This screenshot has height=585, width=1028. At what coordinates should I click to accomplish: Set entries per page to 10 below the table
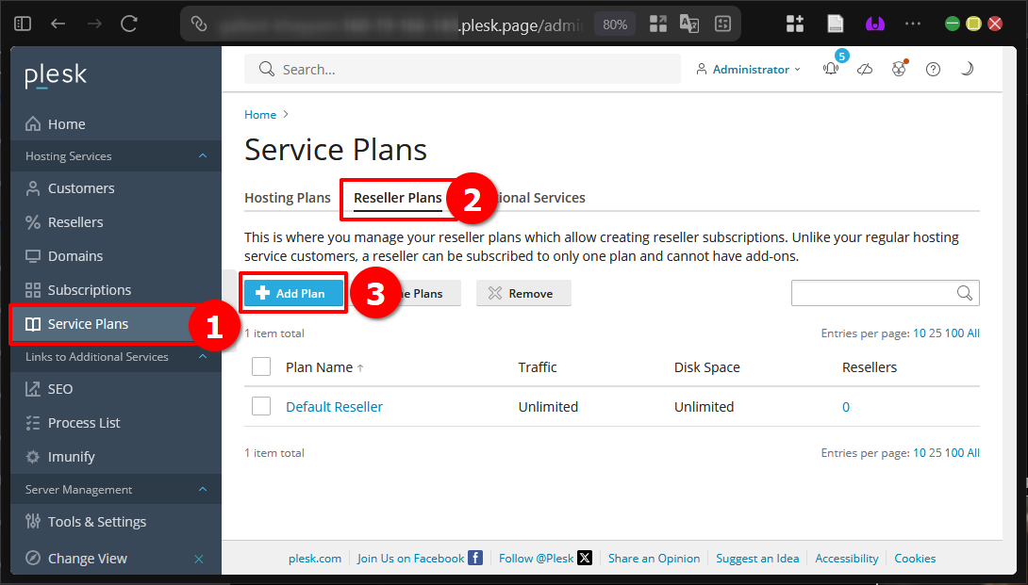pyautogui.click(x=920, y=453)
